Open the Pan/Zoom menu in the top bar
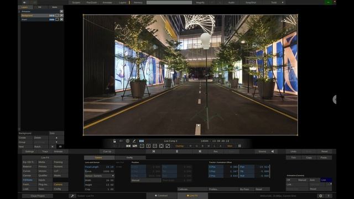Image resolution: width=354 pixels, height=199 pixels. [x=92, y=2]
